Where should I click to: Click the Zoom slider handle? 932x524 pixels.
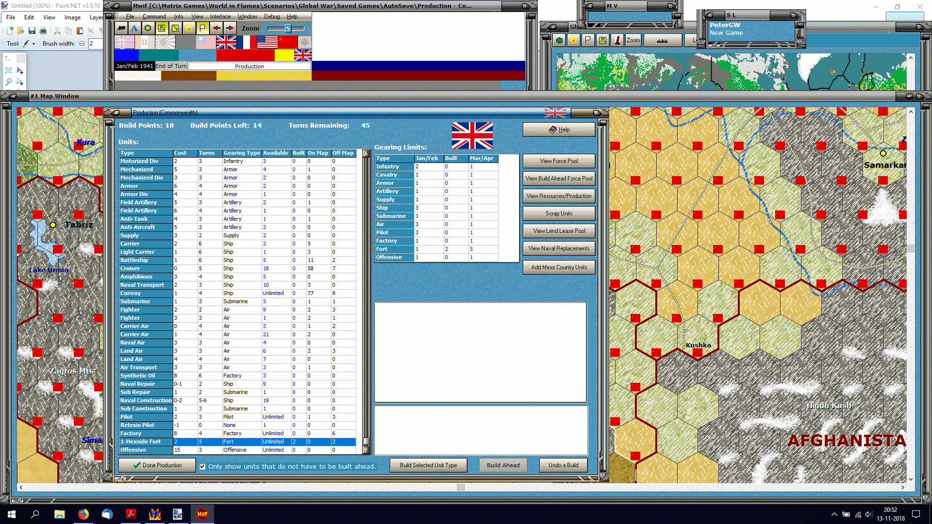click(287, 29)
